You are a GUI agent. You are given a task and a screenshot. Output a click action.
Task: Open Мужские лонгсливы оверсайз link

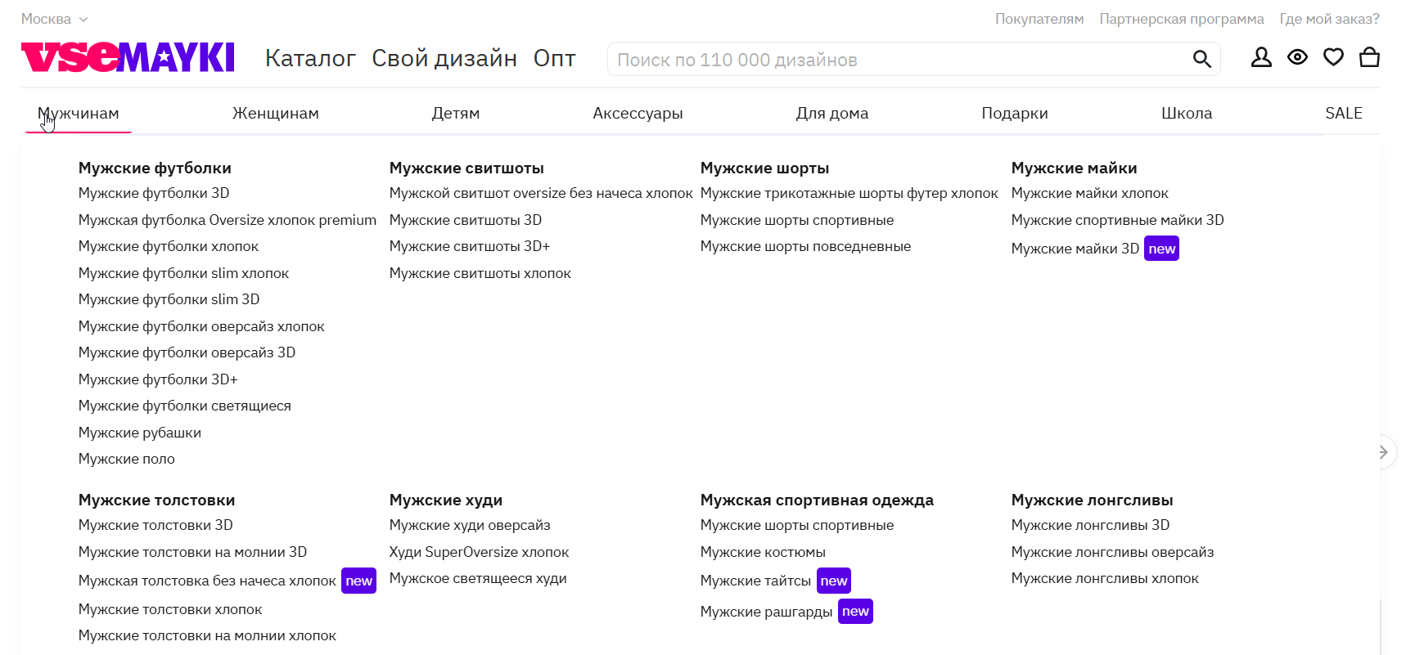click(1112, 552)
